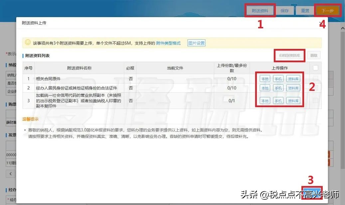Click 归档到资料库 above the materials table
Viewport: 345px width, 205px height.
point(289,56)
